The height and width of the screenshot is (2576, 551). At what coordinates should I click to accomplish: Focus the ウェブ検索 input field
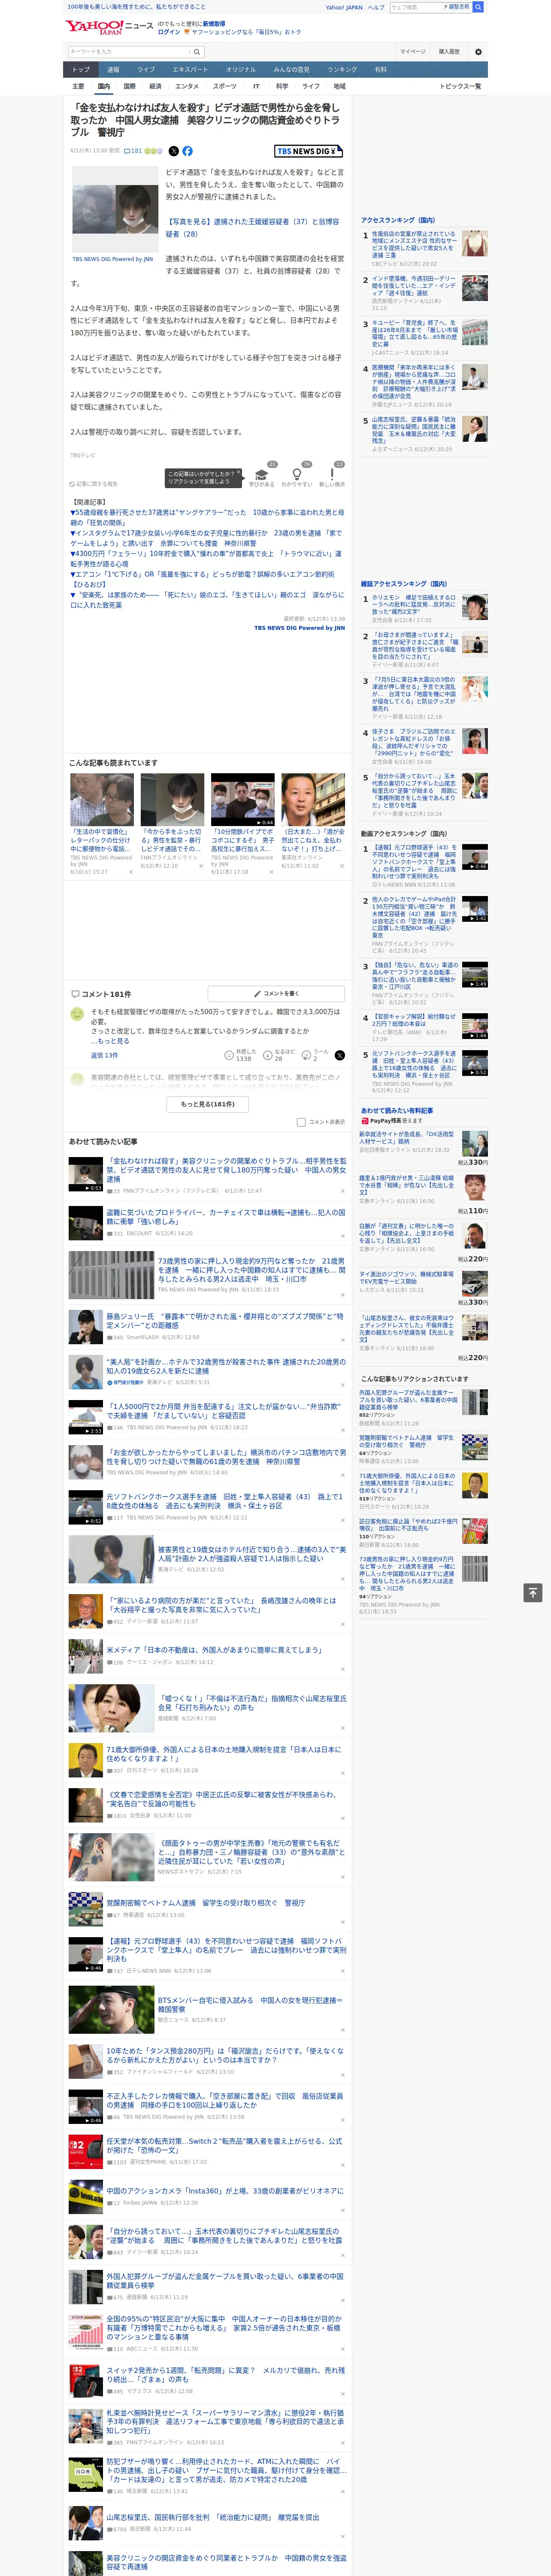(x=416, y=7)
